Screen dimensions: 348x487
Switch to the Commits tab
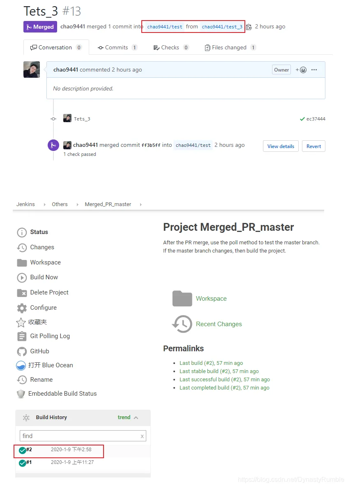pyautogui.click(x=117, y=48)
